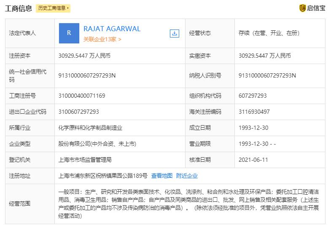Click the blue R avatar thumbnail
328x225 pixels.
tap(69, 33)
